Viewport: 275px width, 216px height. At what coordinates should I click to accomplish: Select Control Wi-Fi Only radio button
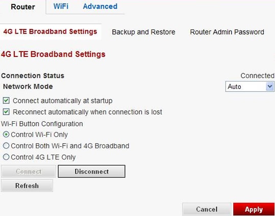[6, 134]
